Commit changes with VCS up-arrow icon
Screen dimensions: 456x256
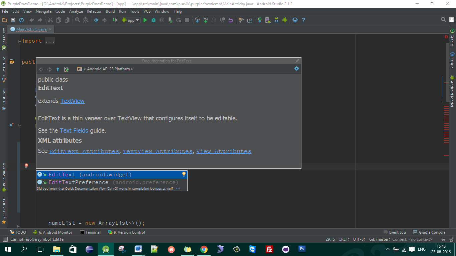point(206,20)
